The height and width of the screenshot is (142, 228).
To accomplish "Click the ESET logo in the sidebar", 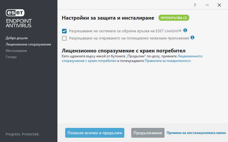I will 15,12.
